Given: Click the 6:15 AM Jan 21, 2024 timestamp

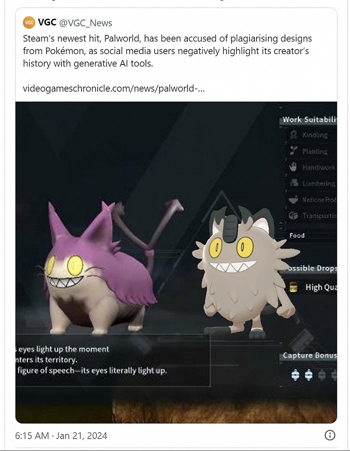Looking at the screenshot, I should (61, 435).
